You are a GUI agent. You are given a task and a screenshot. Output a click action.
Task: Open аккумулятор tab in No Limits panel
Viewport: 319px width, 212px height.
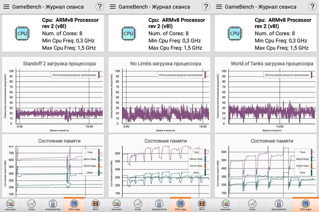(x=159, y=205)
